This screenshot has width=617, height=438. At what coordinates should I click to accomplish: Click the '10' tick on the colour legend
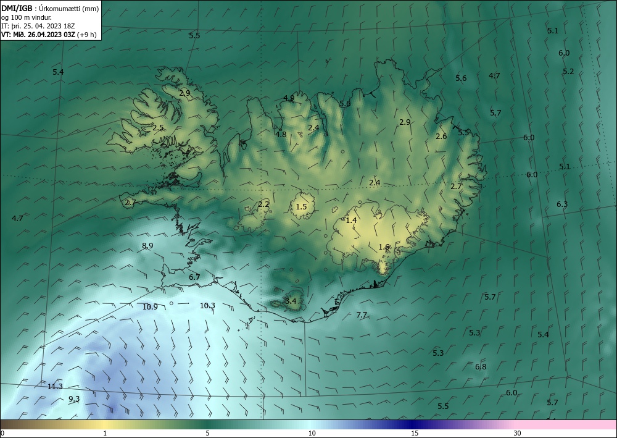coord(312,433)
